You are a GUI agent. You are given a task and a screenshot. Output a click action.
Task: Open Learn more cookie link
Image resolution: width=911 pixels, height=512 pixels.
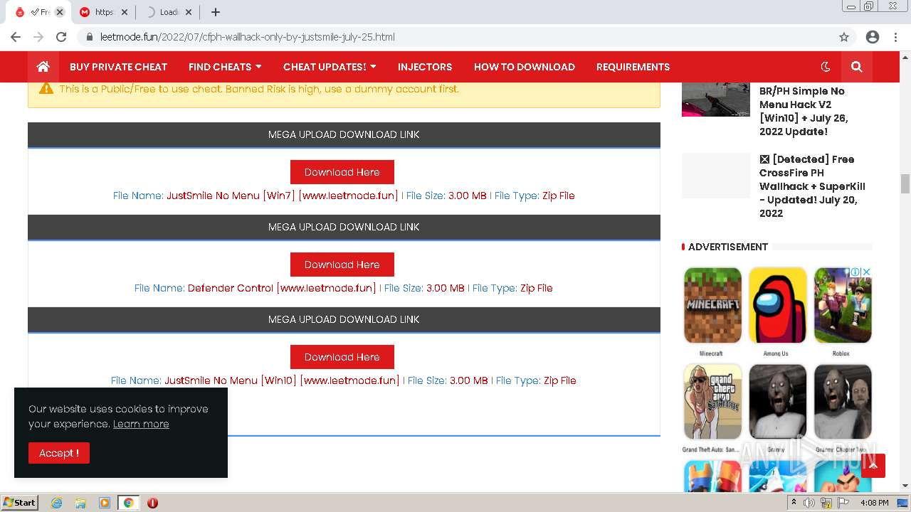tap(141, 424)
